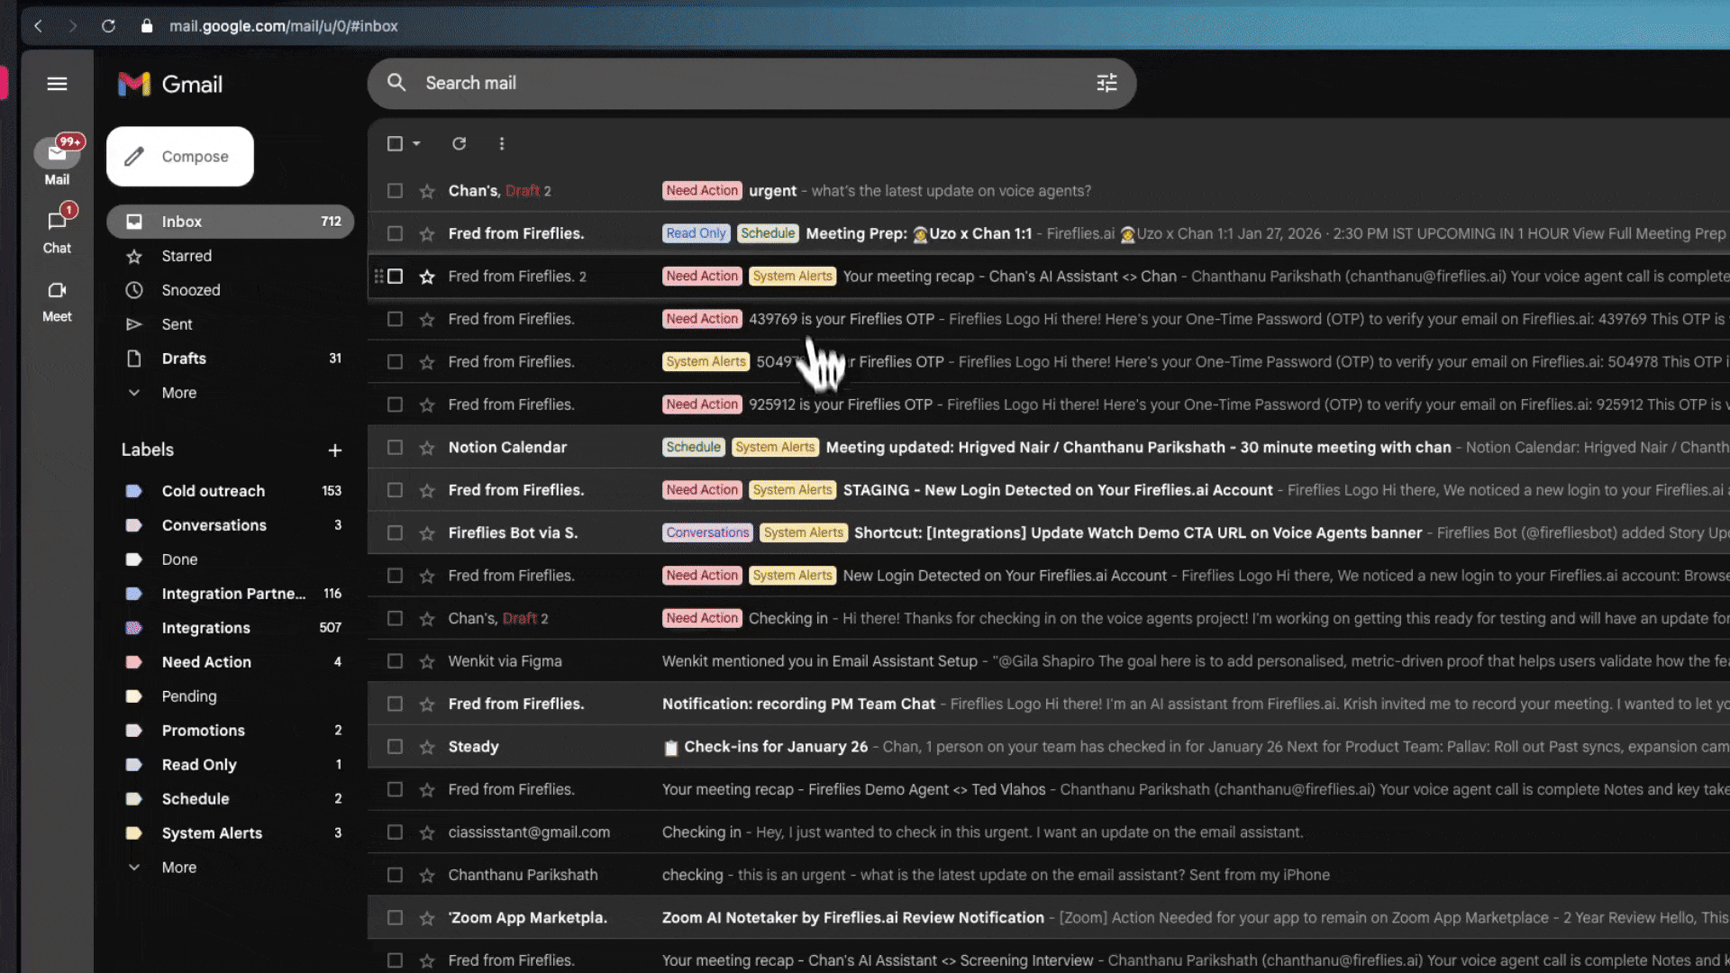Star the 439769 Fireflies OTP email
Screen dimensions: 1730x973
tap(427, 319)
